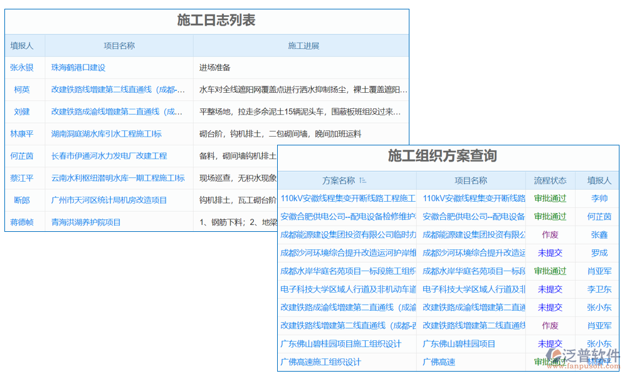Viewport: 627px width, 376px height.
Task: Open 广佛高速施工组织设计 plan
Action: (x=321, y=362)
